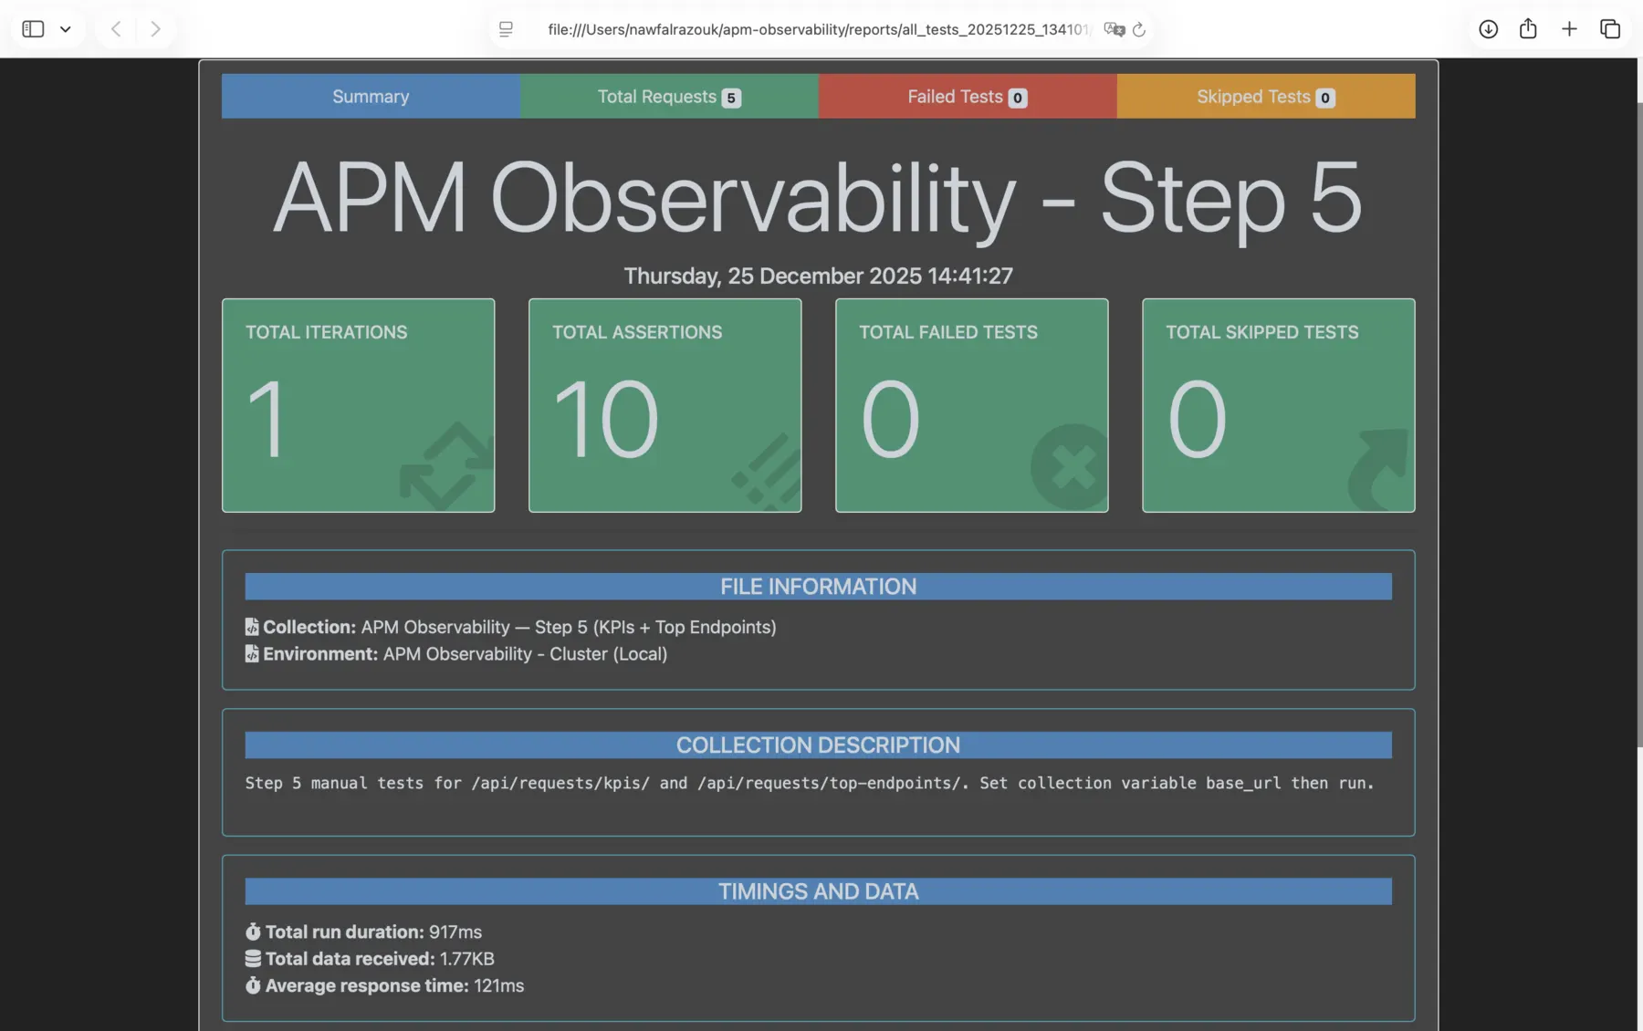Reload the page with the refresh icon

pos(1139,29)
